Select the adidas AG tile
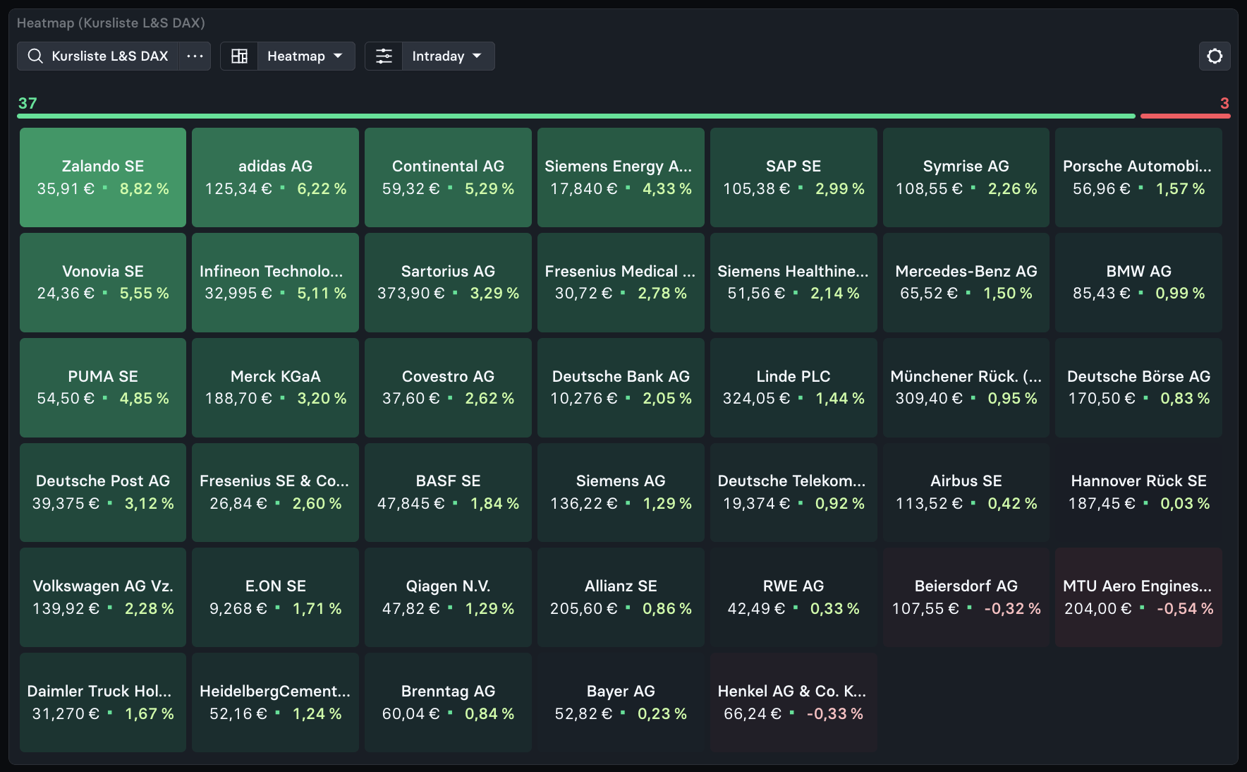Screen dimensions: 1247x772 (x=275, y=177)
